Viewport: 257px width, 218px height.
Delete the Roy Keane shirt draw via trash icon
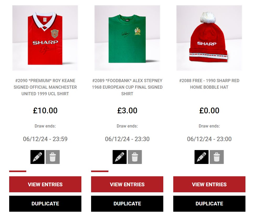(53, 157)
